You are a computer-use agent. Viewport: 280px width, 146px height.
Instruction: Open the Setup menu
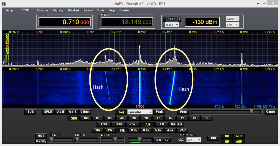coord(9,10)
